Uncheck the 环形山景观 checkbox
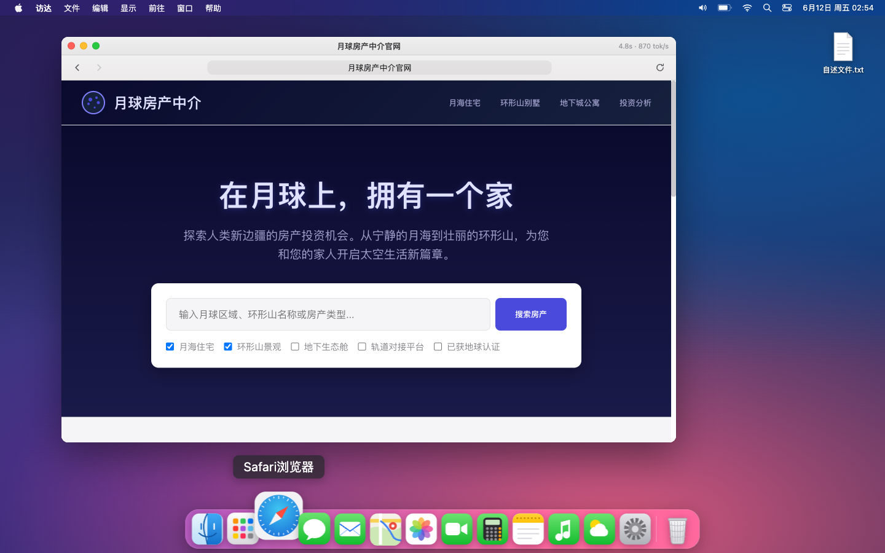 tap(228, 347)
